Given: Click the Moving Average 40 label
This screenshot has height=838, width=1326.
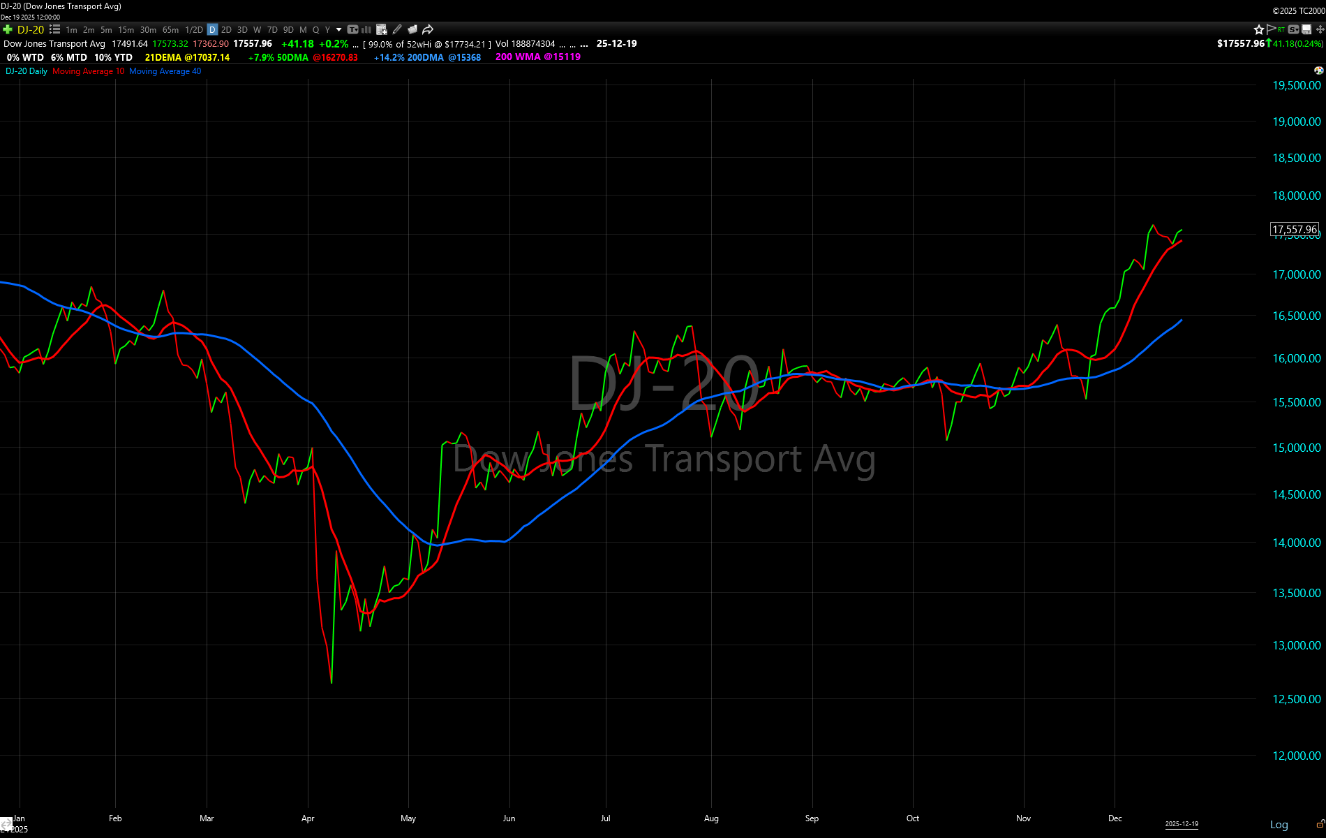Looking at the screenshot, I should 165,71.
